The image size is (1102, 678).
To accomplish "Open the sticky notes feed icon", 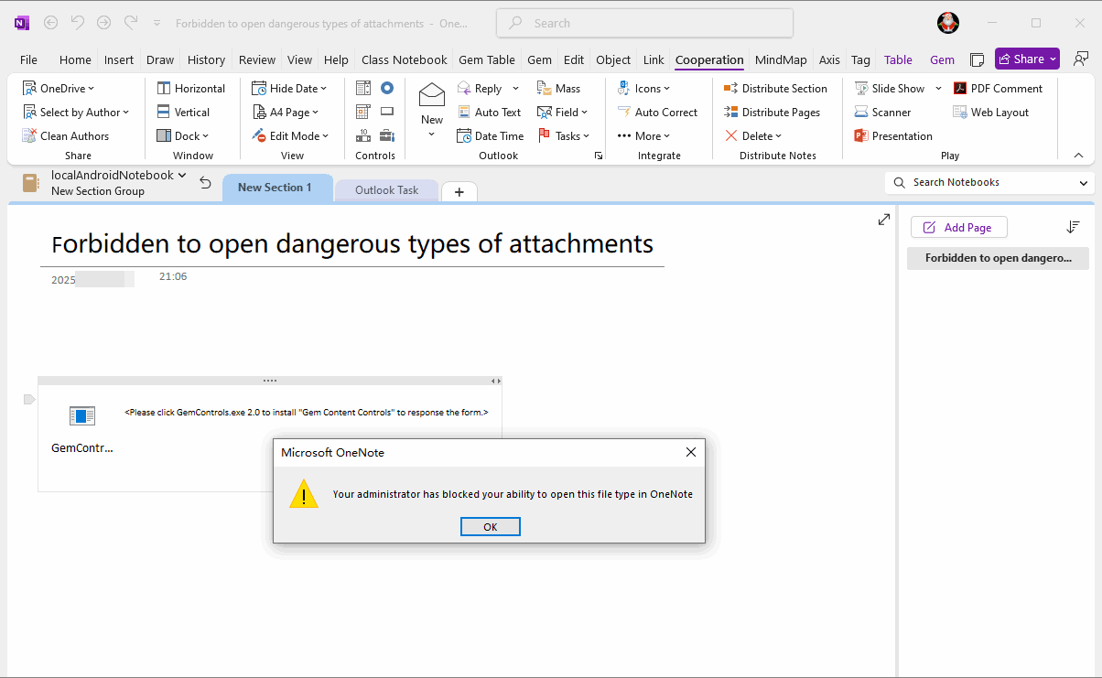I will pos(978,59).
